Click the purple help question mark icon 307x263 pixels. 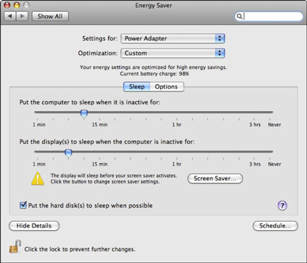(x=282, y=206)
